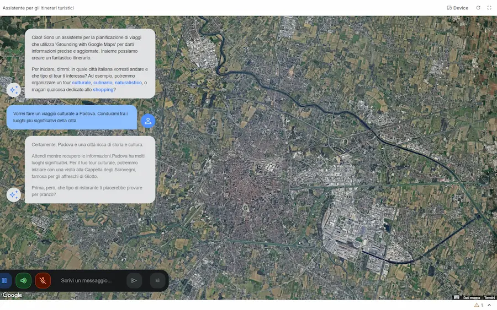Enter fullscreen mode icon
Screen dimensions: 497x310
489,8
